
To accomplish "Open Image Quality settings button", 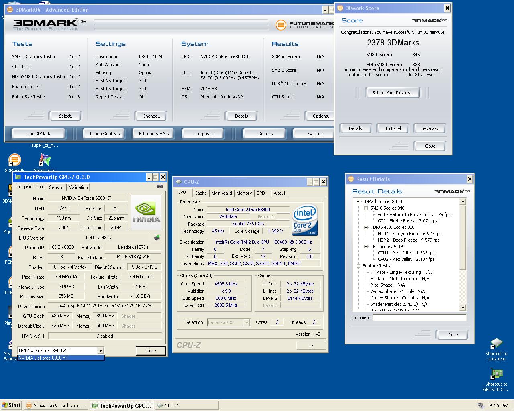I will (x=105, y=134).
